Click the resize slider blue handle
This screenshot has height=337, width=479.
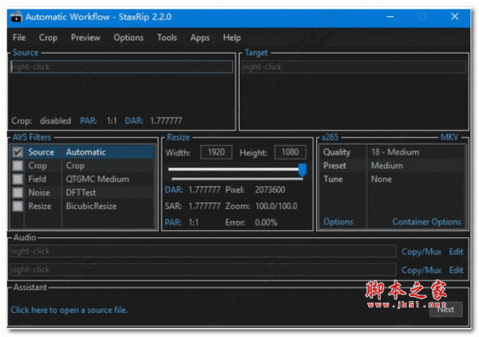(x=302, y=169)
